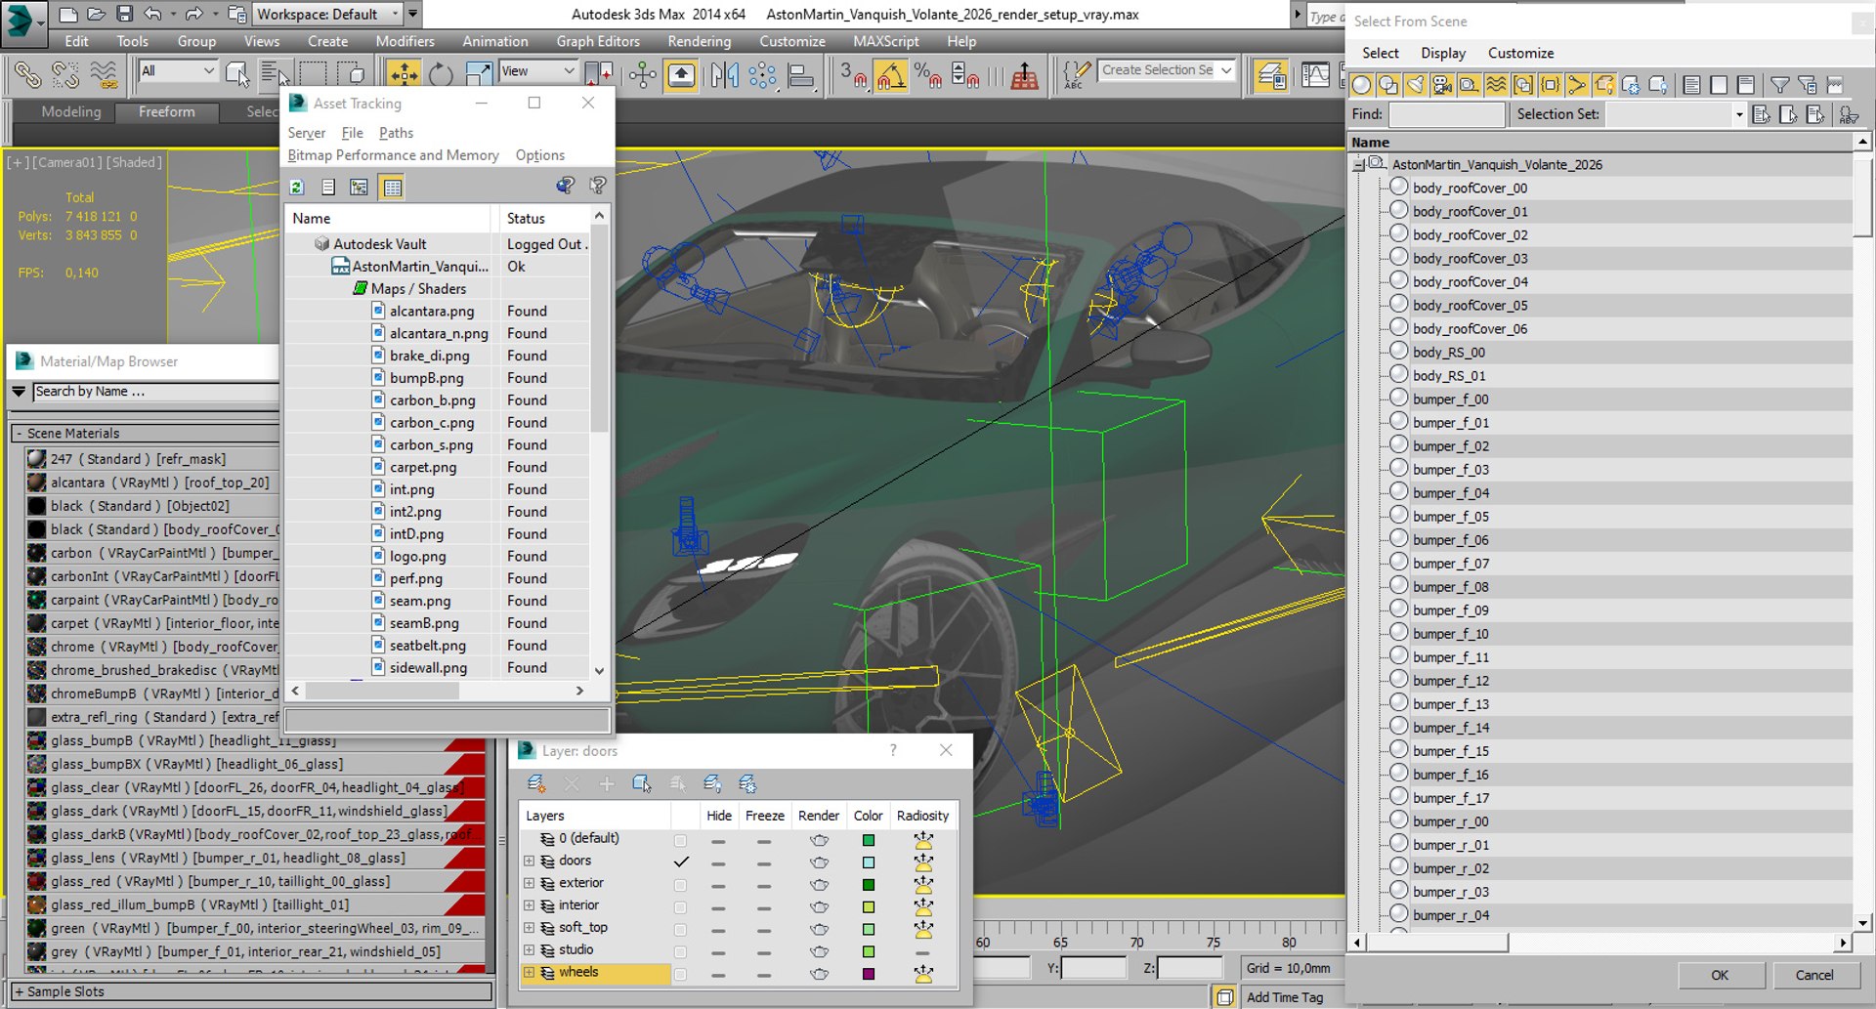Open the Modifiers menu
1876x1009 pixels.
point(405,41)
